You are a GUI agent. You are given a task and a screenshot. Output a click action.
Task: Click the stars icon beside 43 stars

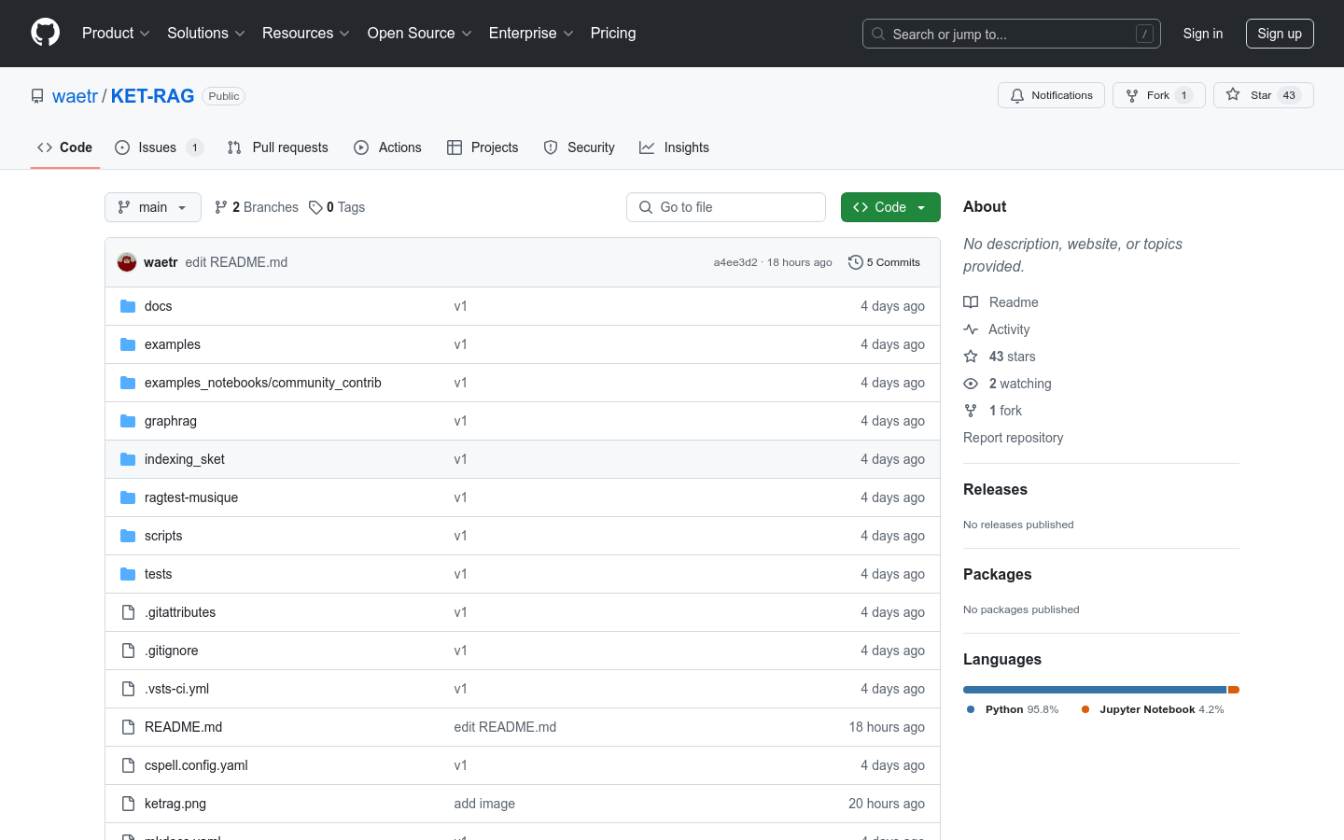coord(971,357)
